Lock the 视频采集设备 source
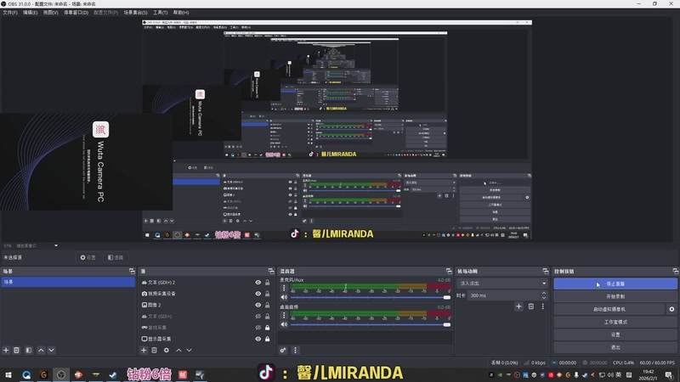This screenshot has width=680, height=382. (x=268, y=294)
